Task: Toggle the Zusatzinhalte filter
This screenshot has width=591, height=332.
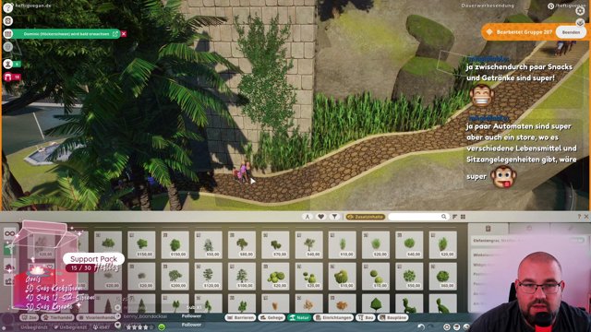Action: click(x=366, y=217)
